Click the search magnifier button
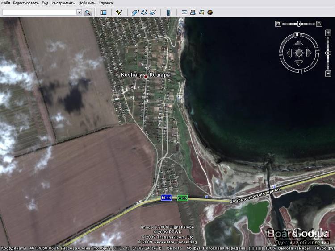This screenshot has width=335, height=251. (x=88, y=12)
